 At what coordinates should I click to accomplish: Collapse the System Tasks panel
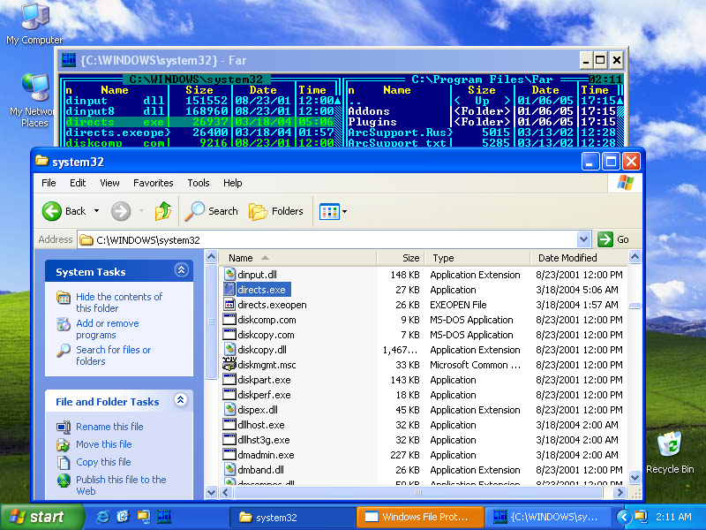[x=181, y=270]
